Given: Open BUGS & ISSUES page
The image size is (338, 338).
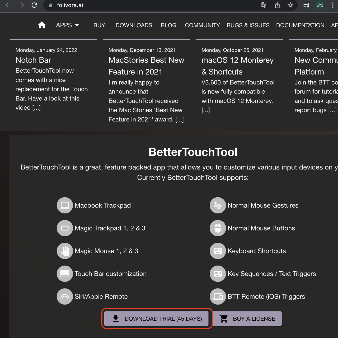Looking at the screenshot, I should pos(248,25).
